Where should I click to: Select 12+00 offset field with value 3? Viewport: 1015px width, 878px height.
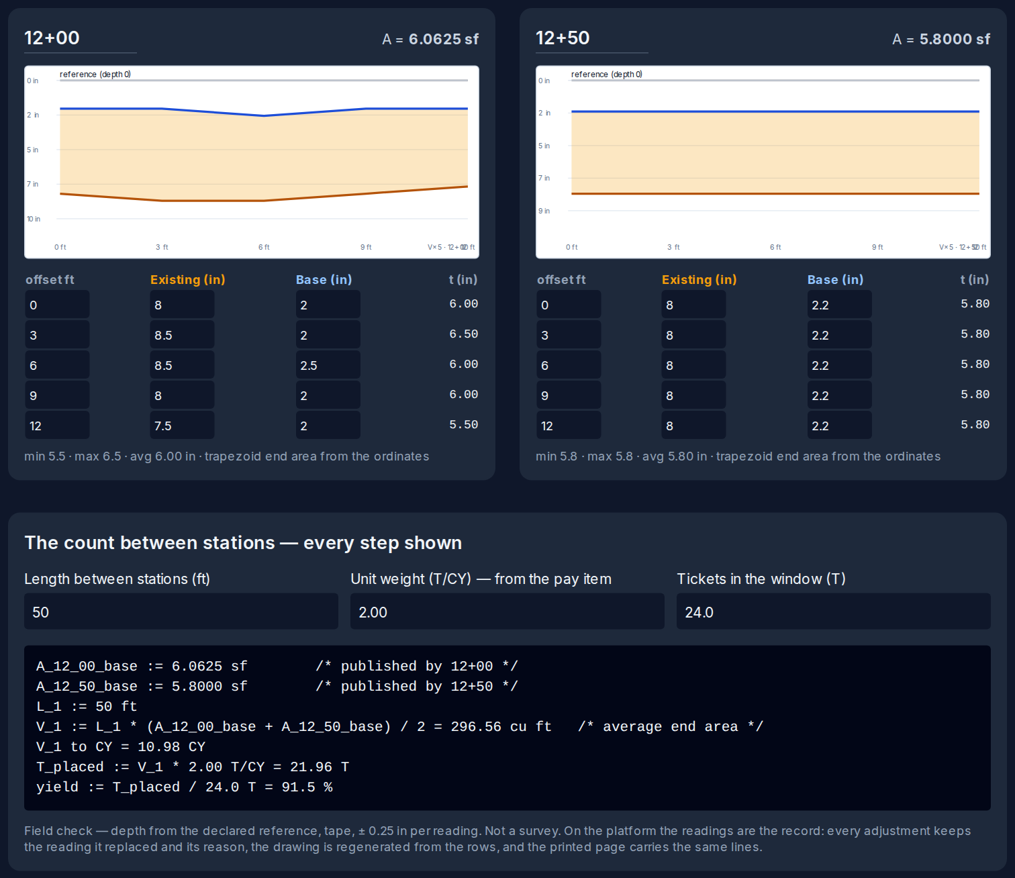tap(57, 334)
